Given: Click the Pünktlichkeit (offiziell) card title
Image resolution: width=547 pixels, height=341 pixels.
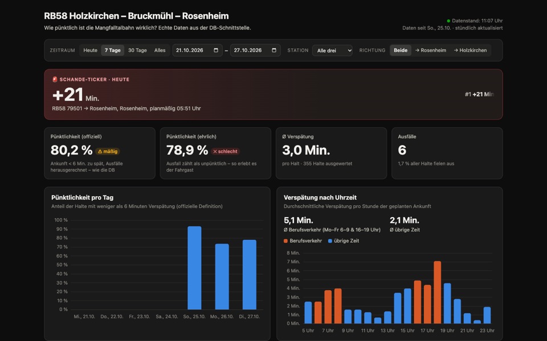Looking at the screenshot, I should [76, 137].
